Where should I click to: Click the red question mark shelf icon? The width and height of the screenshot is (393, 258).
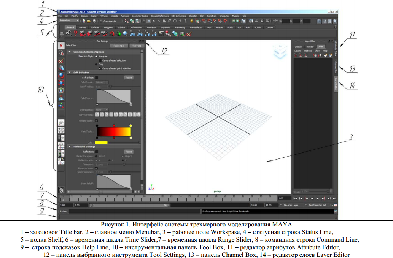coord(75,33)
